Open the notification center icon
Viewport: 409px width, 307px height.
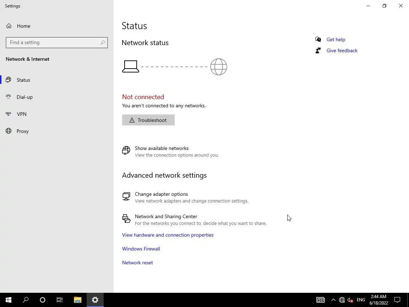coord(397,300)
